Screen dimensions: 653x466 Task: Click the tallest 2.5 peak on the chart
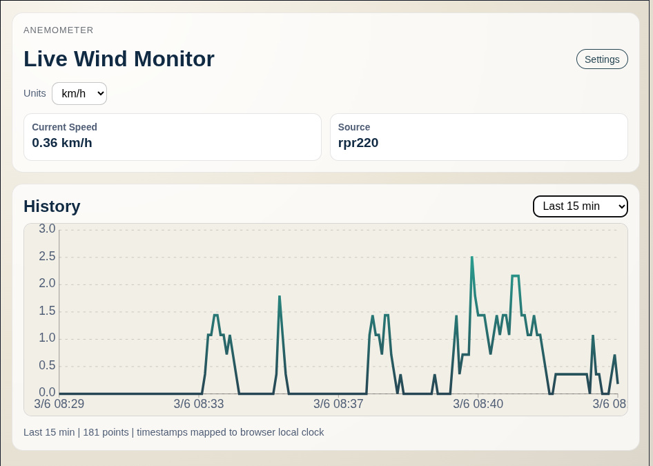[x=472, y=258]
